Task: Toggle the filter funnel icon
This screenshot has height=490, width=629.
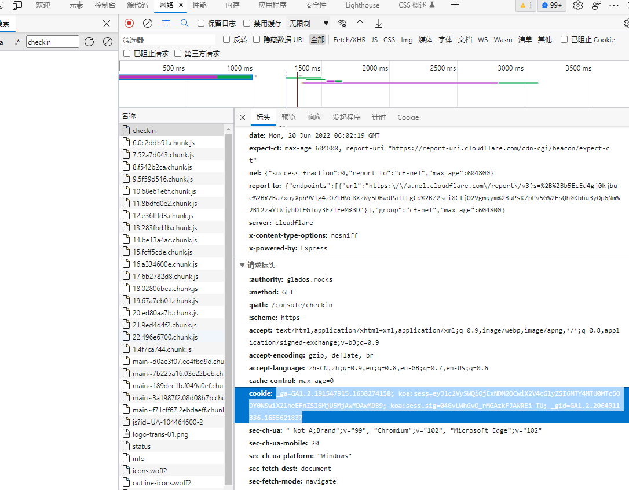Action: 165,23
